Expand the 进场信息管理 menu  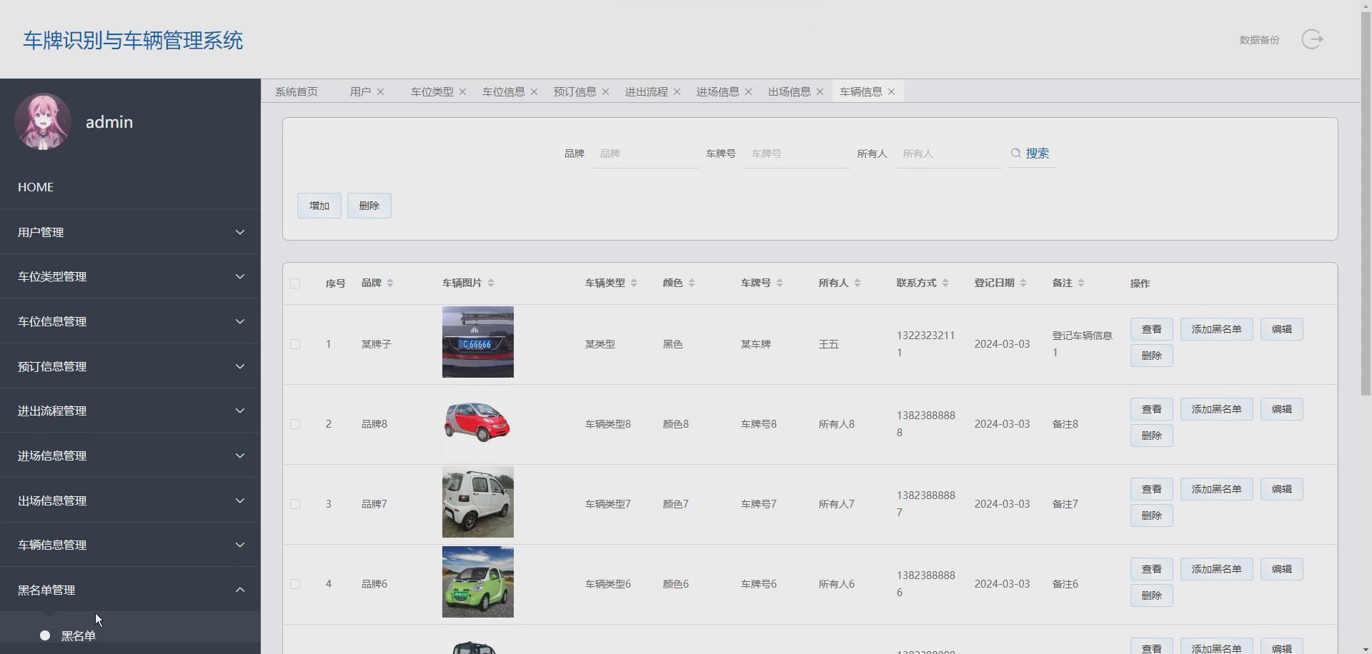[x=130, y=456]
